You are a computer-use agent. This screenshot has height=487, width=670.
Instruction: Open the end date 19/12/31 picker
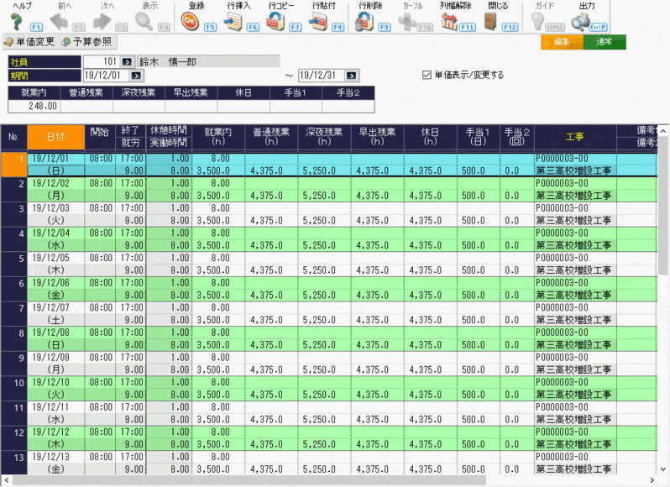351,76
